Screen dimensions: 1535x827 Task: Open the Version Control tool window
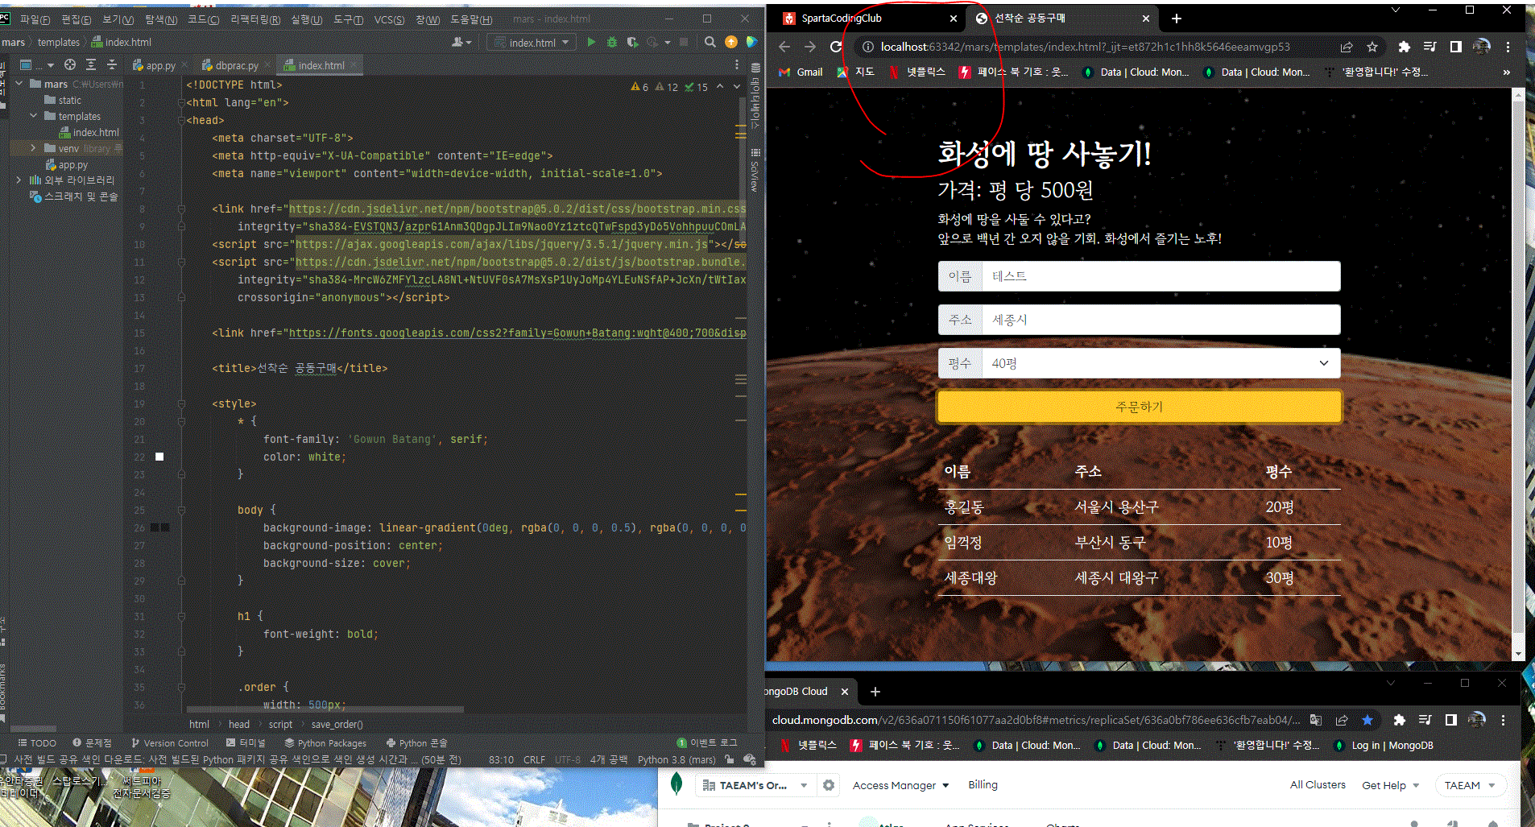170,742
